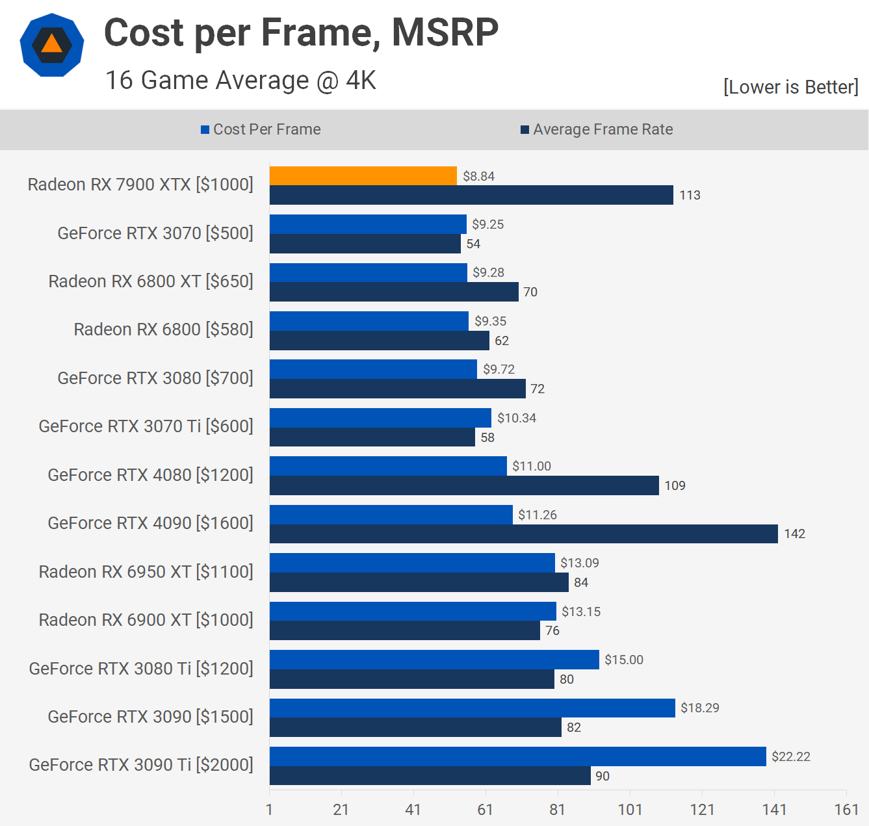
Task: Select the orange $8.84 highlighted bar
Action: tap(363, 176)
